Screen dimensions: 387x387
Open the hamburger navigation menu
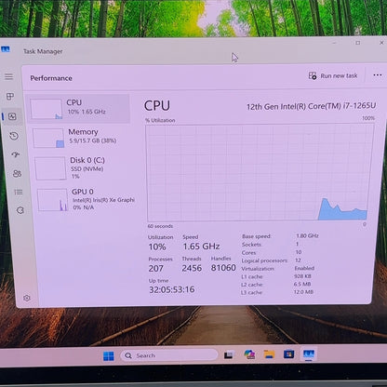[8, 76]
